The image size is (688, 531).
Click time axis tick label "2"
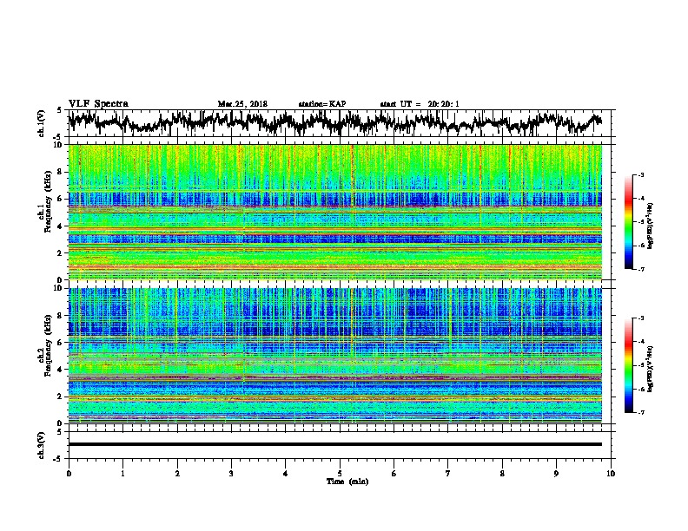(x=177, y=474)
